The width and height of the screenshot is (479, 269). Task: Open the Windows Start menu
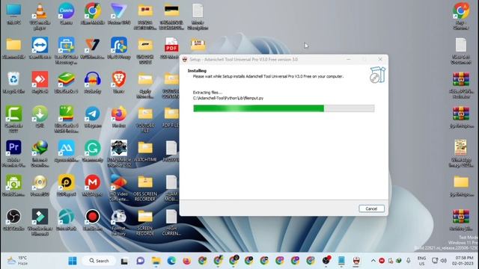pos(73,261)
